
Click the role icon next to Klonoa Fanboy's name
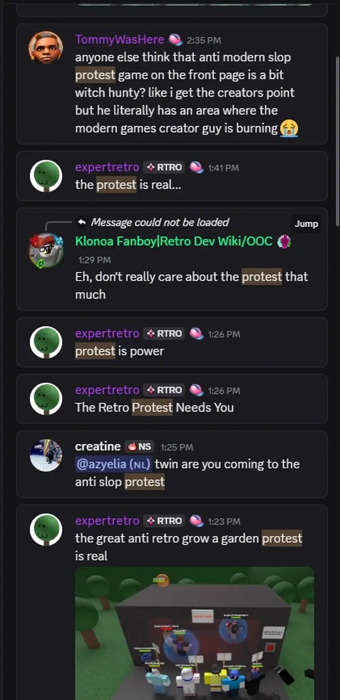(284, 242)
